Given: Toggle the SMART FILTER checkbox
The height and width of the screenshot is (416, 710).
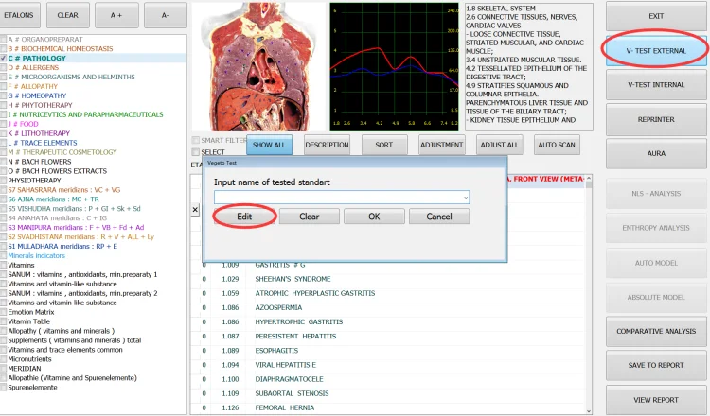Looking at the screenshot, I should (x=196, y=140).
